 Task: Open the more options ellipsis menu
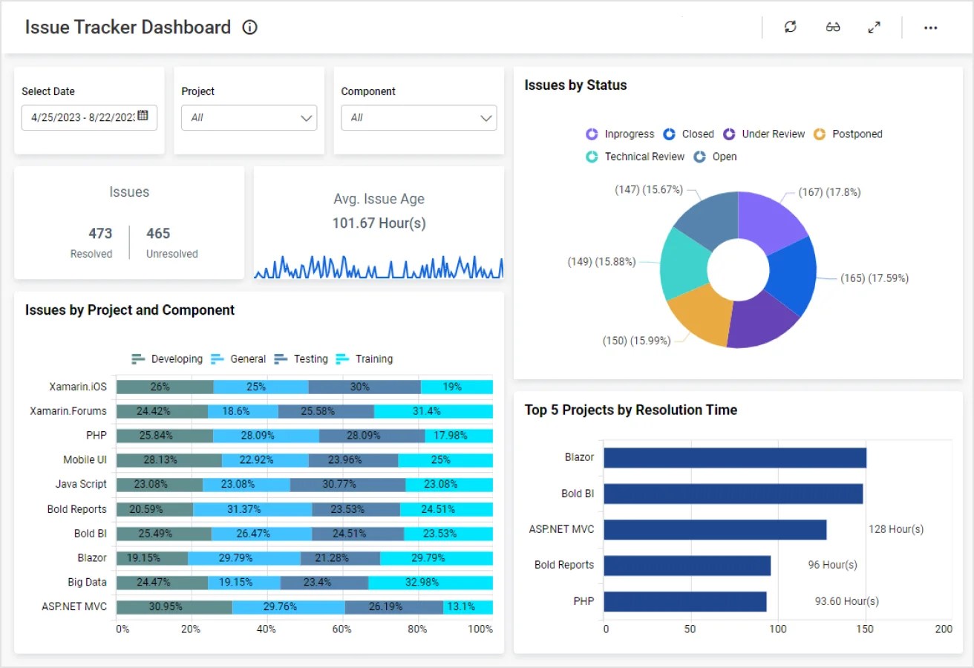click(x=931, y=27)
